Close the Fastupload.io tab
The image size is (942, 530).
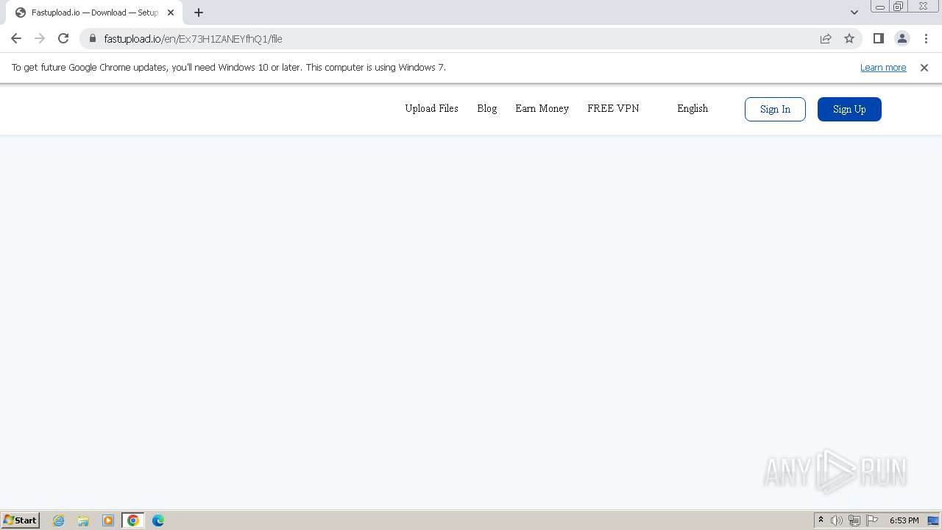(171, 13)
